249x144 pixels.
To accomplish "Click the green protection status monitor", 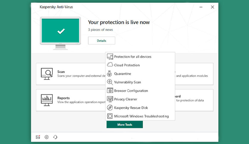I will pyautogui.click(x=60, y=33).
